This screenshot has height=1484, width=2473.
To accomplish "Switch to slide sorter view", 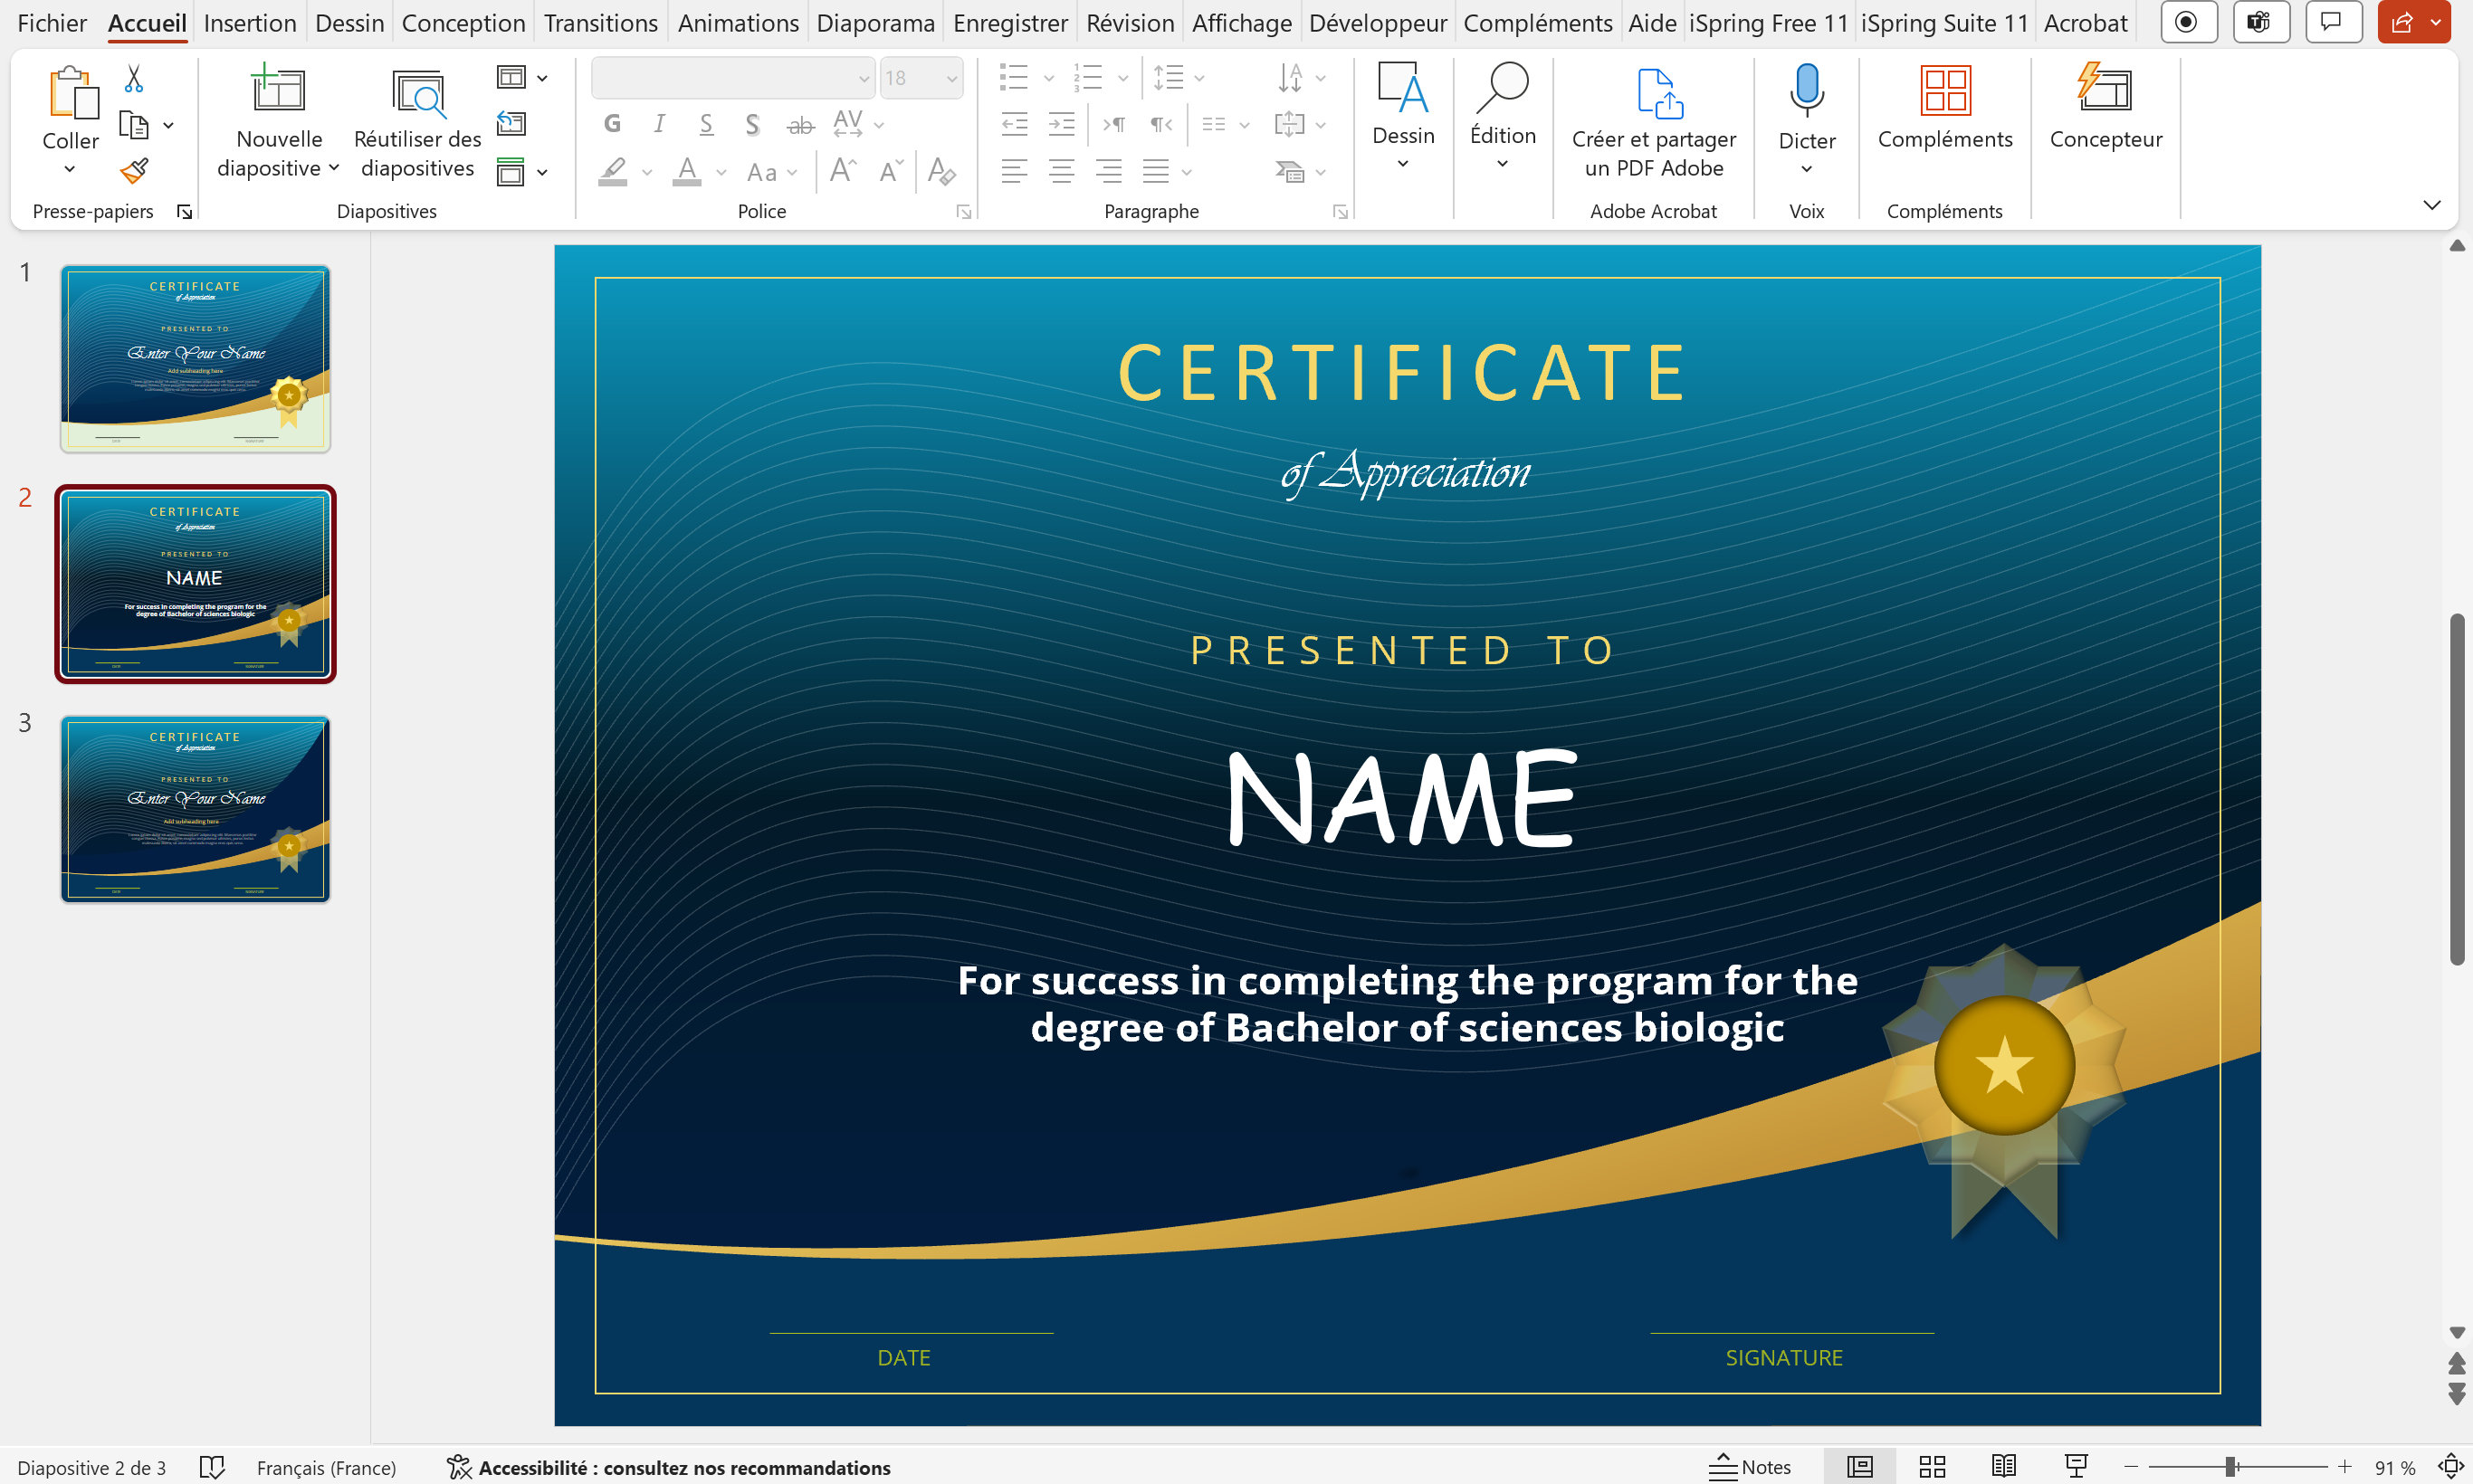I will 1932,1467.
